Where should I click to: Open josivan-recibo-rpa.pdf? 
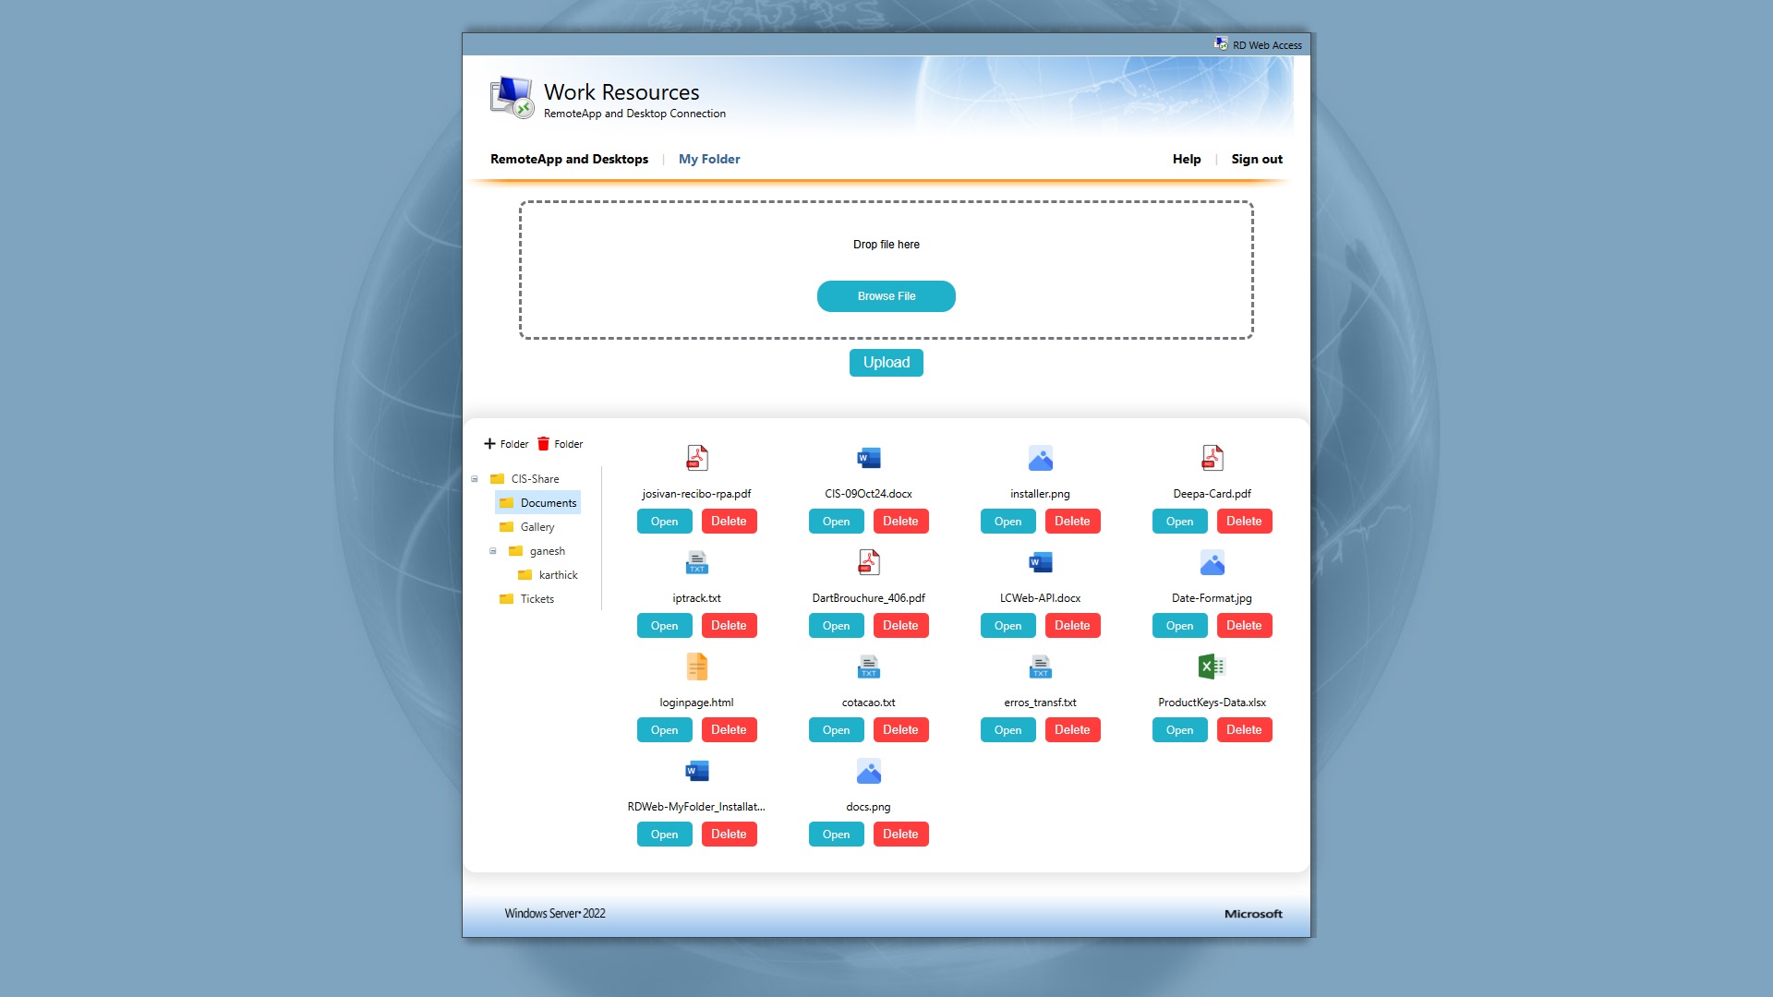pos(665,522)
